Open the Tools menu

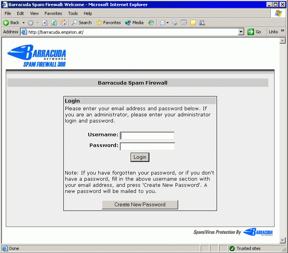pyautogui.click(x=73, y=13)
